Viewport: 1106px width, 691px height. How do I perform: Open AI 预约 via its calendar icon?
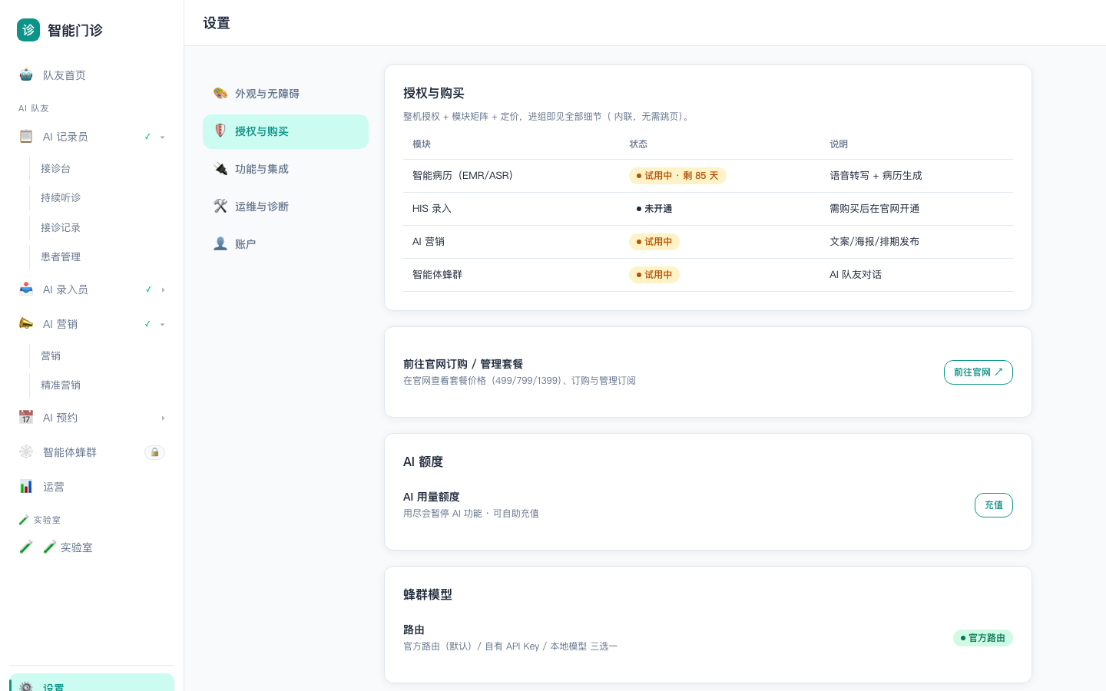coord(26,417)
